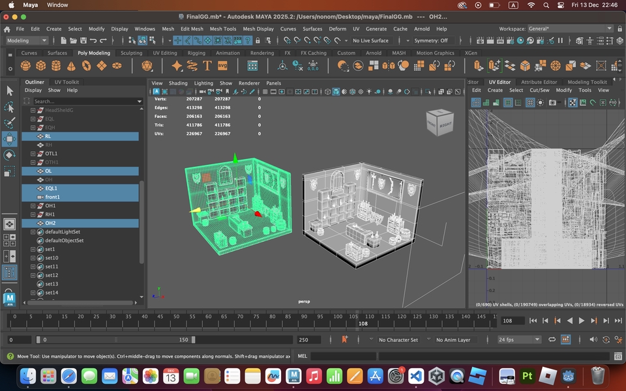Select the Move tool in the toolbox

(9, 138)
